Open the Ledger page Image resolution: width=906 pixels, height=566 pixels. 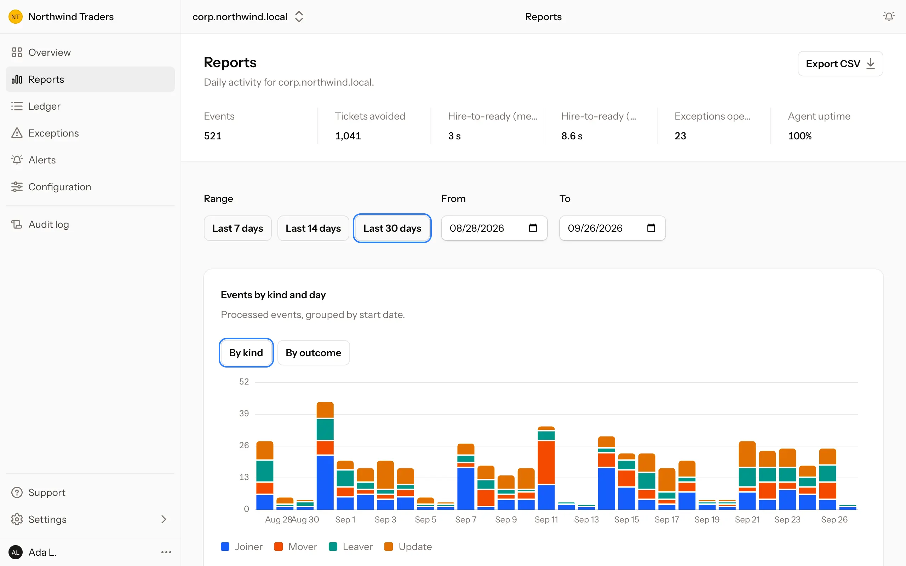click(x=90, y=106)
